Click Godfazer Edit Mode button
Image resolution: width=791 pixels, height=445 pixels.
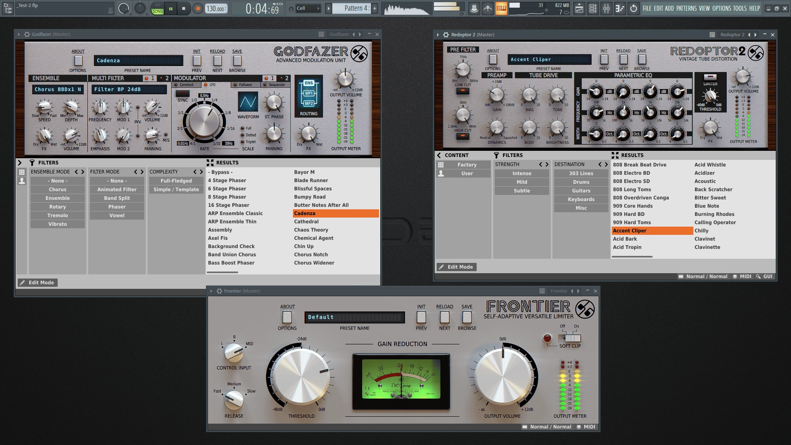[37, 283]
